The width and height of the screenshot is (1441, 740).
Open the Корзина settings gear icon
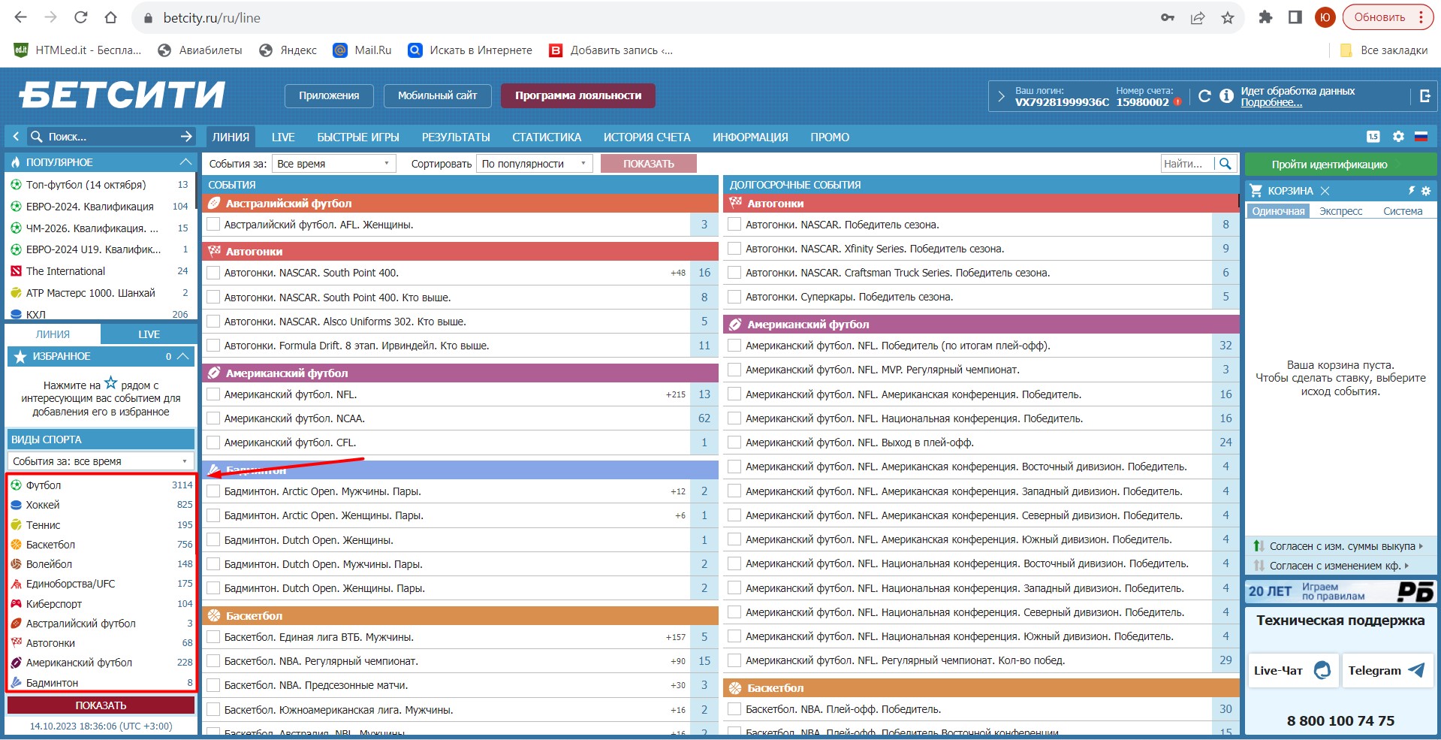click(x=1426, y=191)
